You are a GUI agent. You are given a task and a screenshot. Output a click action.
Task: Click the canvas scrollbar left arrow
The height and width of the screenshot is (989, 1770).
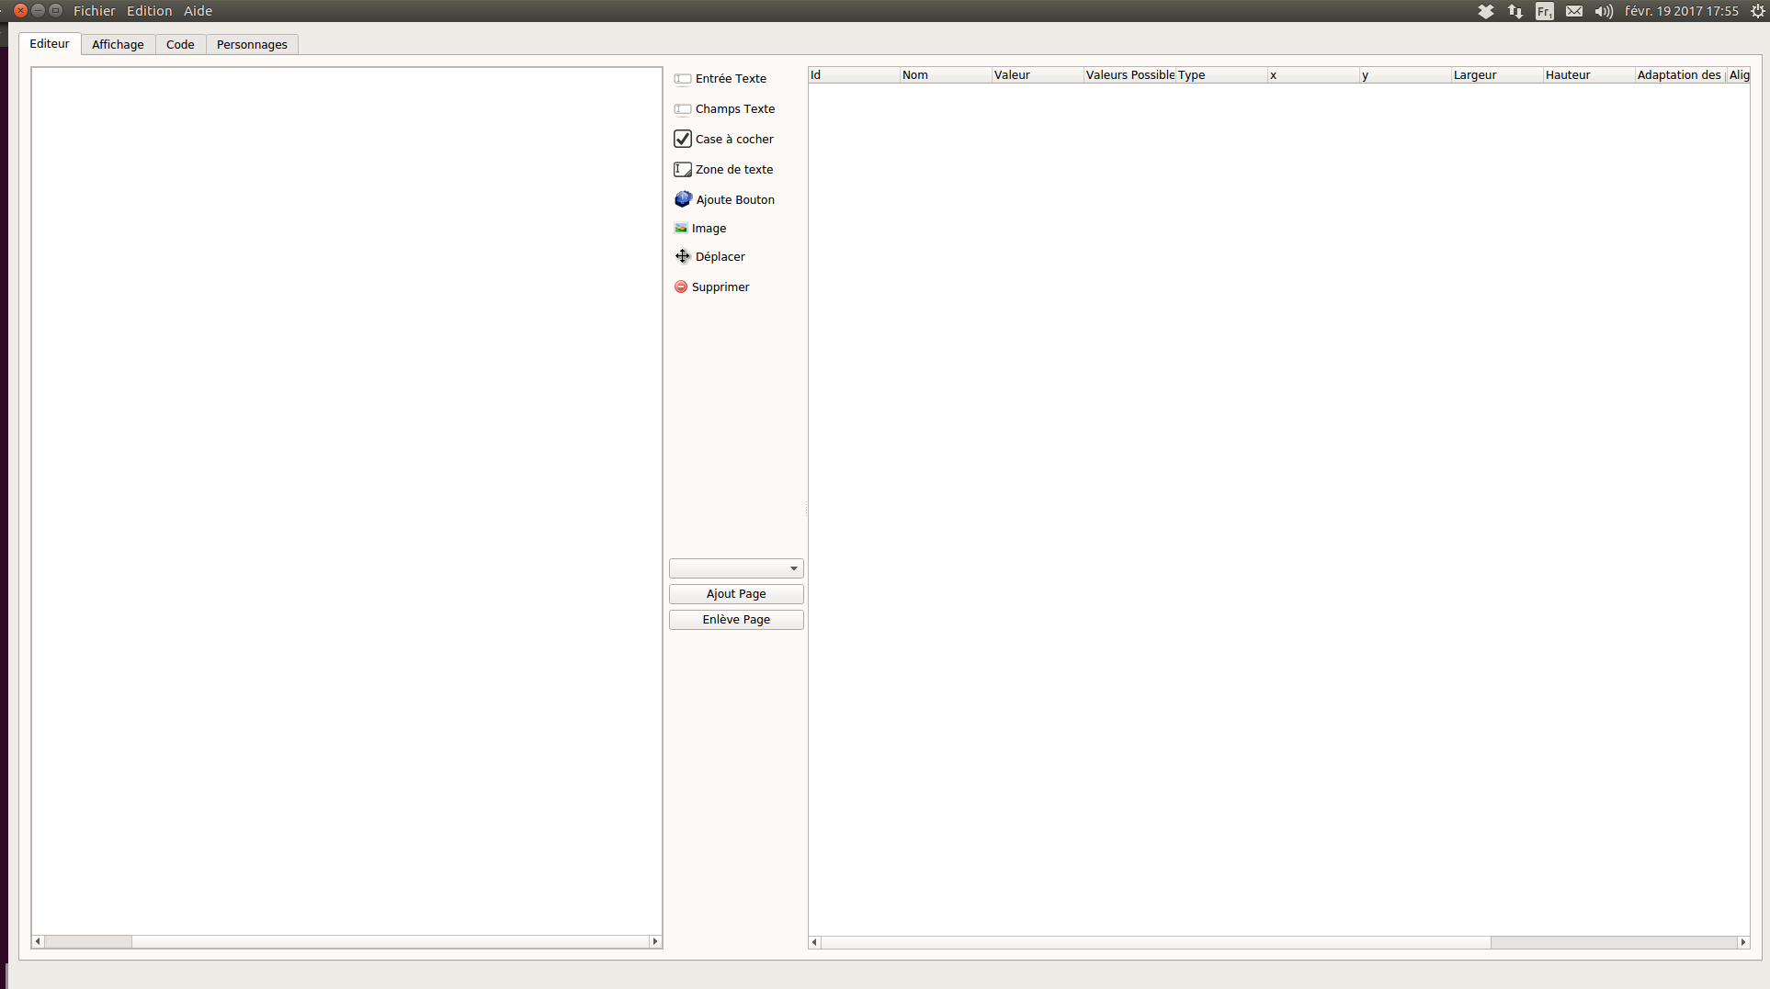click(x=38, y=941)
